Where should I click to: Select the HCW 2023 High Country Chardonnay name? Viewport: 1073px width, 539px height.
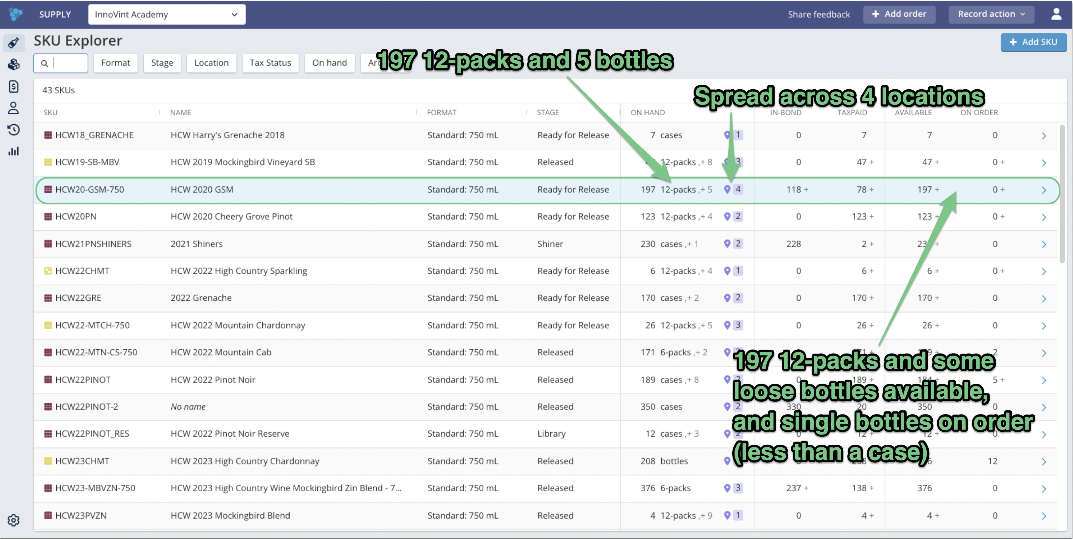tap(245, 461)
